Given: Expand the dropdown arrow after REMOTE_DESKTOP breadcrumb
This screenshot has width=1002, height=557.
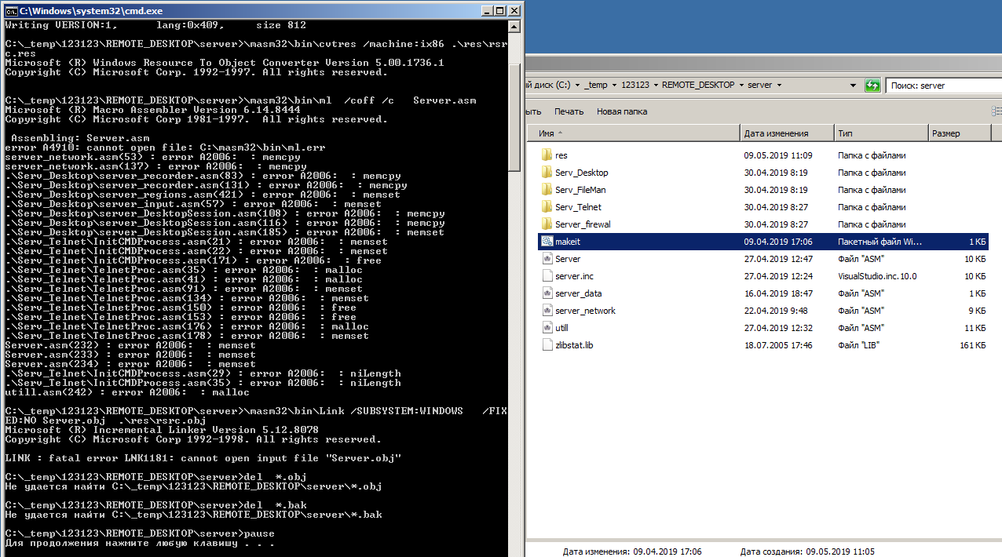Looking at the screenshot, I should (741, 86).
